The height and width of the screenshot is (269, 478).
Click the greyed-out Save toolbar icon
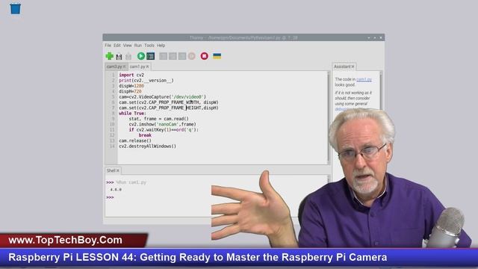pyautogui.click(x=128, y=57)
